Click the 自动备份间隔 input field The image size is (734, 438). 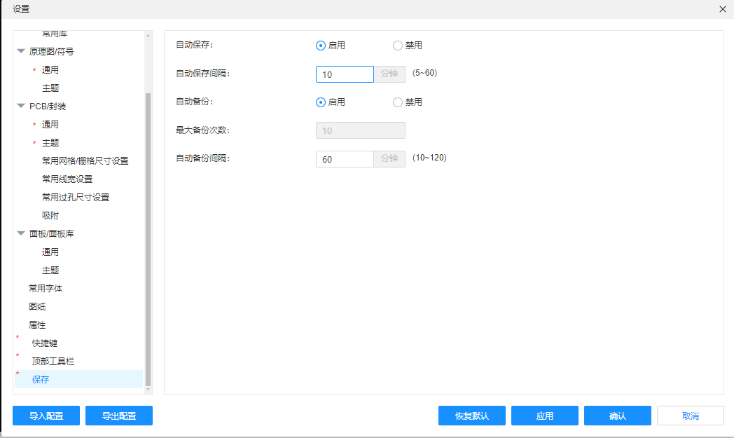[x=345, y=159]
